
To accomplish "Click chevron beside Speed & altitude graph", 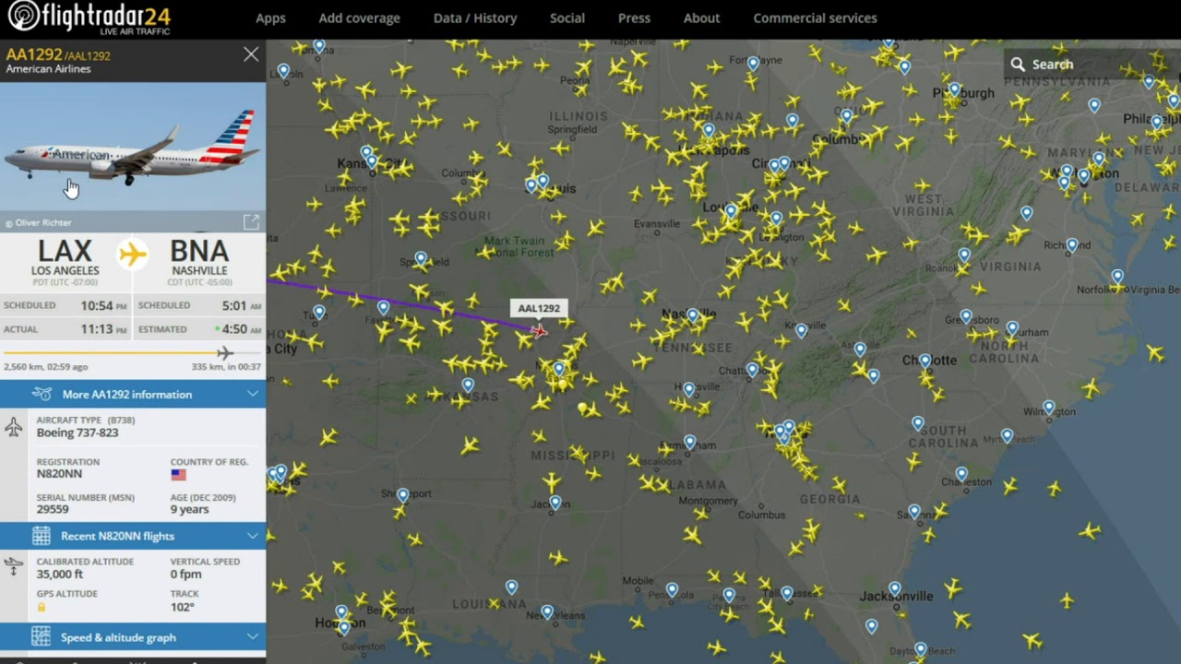I will pos(253,637).
